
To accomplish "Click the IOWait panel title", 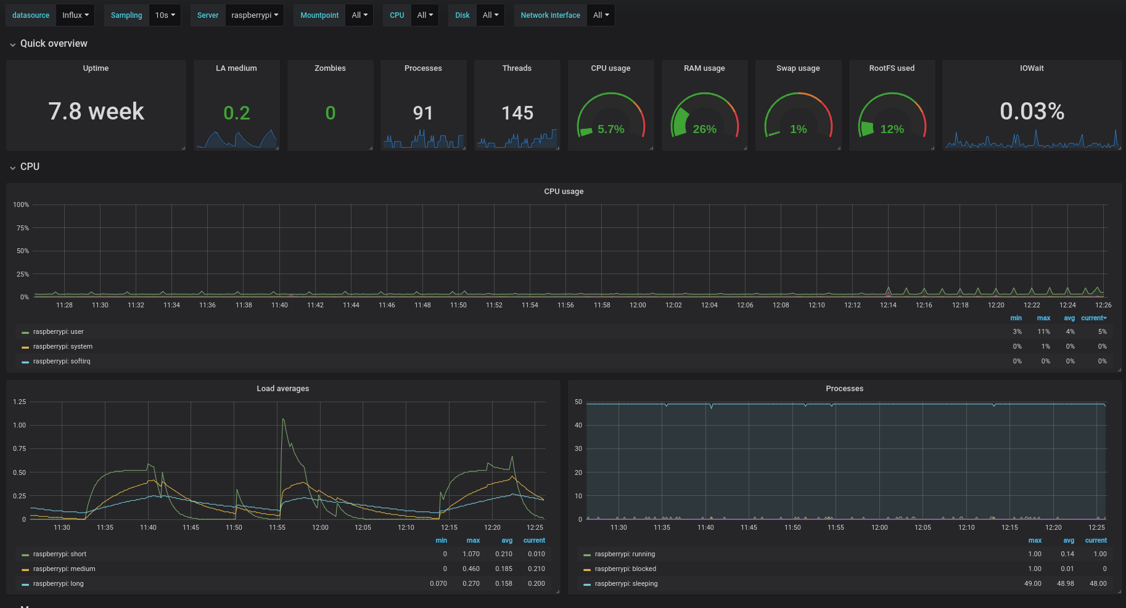I will (1031, 68).
